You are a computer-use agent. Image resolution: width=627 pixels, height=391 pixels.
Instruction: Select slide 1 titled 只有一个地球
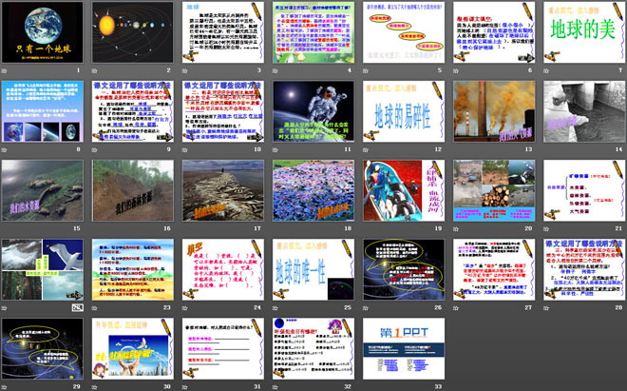click(43, 32)
